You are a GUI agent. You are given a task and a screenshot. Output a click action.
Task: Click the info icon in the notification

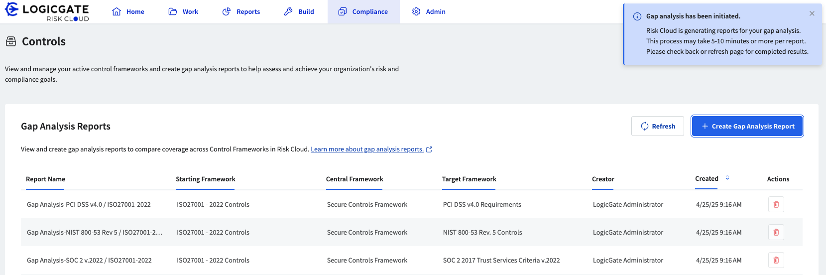tap(637, 16)
